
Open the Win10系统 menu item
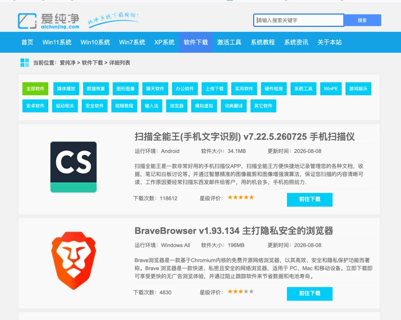click(95, 42)
